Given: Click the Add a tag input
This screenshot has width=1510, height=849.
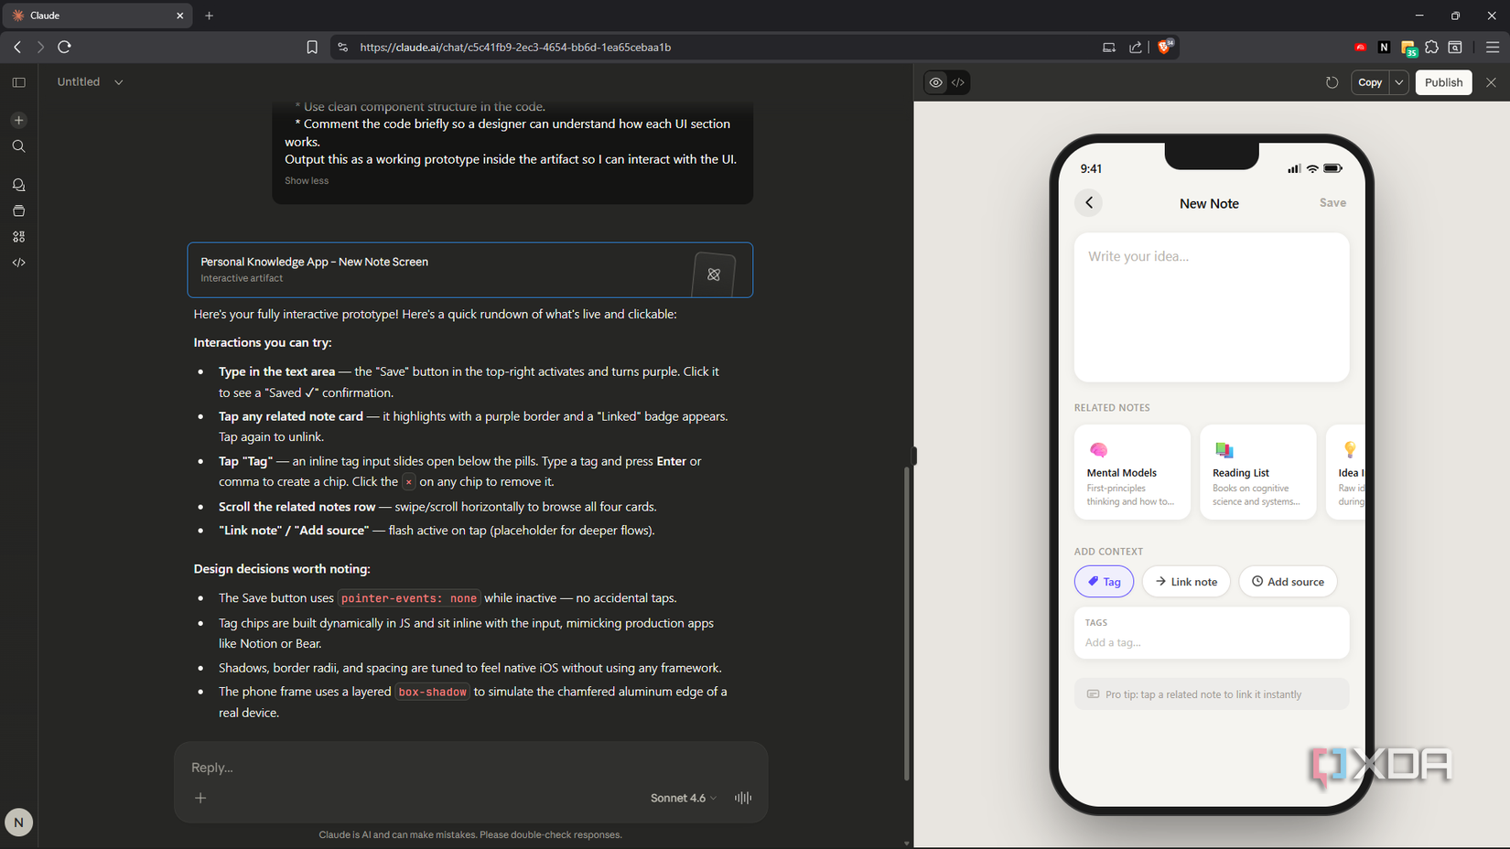Looking at the screenshot, I should coord(1212,642).
